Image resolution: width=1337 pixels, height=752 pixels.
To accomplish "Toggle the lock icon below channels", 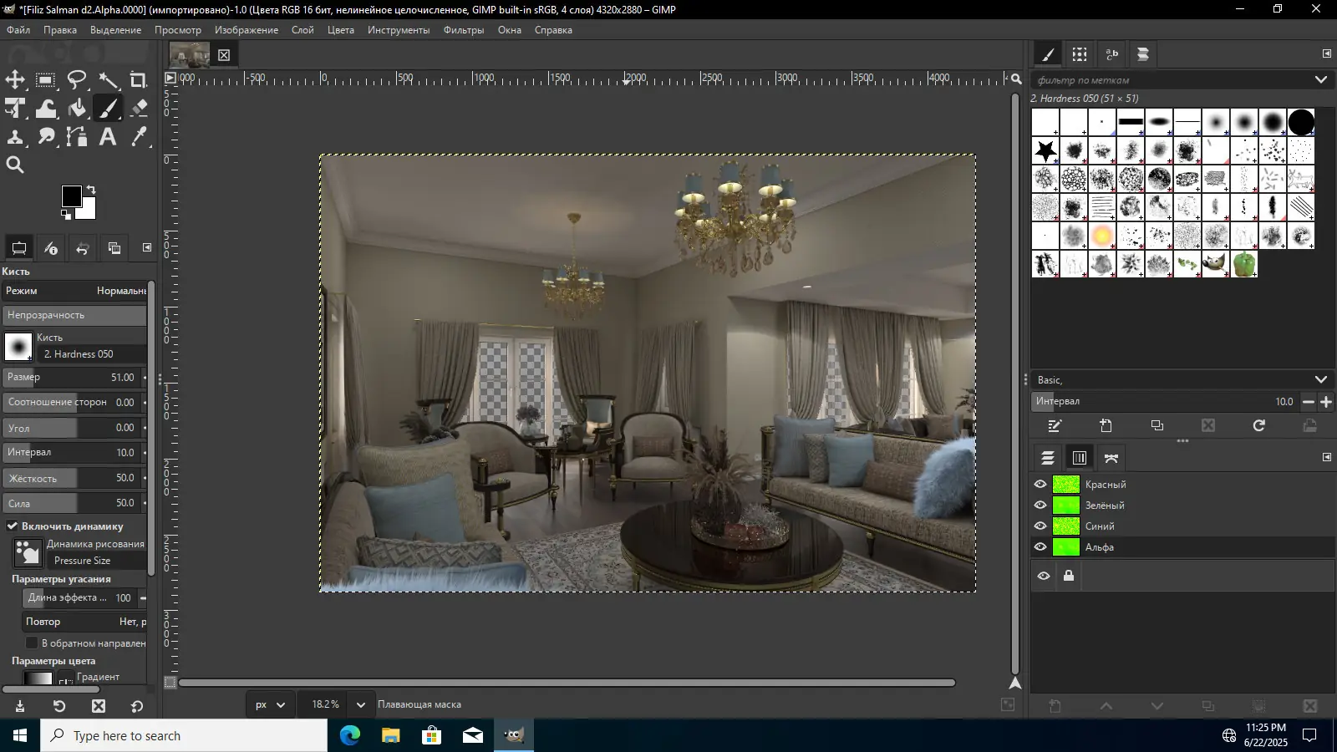I will coord(1069,576).
